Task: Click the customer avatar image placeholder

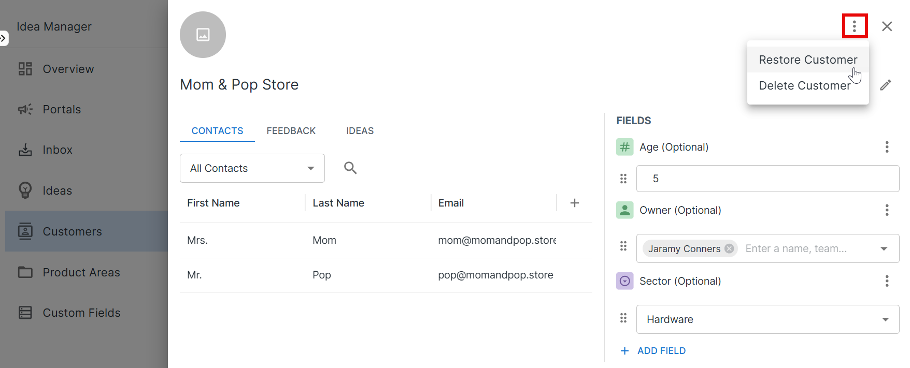Action: (x=203, y=35)
